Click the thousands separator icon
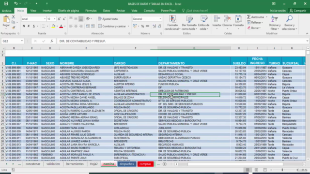Image resolution: width=310 pixels, height=174 pixels. [x=147, y=26]
